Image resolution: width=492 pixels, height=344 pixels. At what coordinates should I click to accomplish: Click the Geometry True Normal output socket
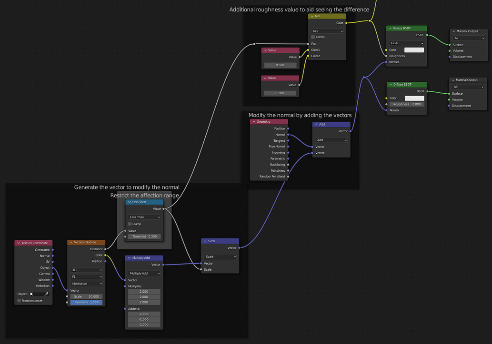pyautogui.click(x=288, y=147)
